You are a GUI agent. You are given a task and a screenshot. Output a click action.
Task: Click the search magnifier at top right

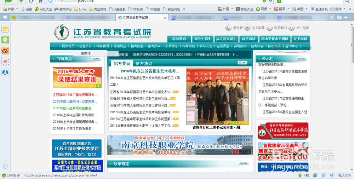tap(347, 1)
